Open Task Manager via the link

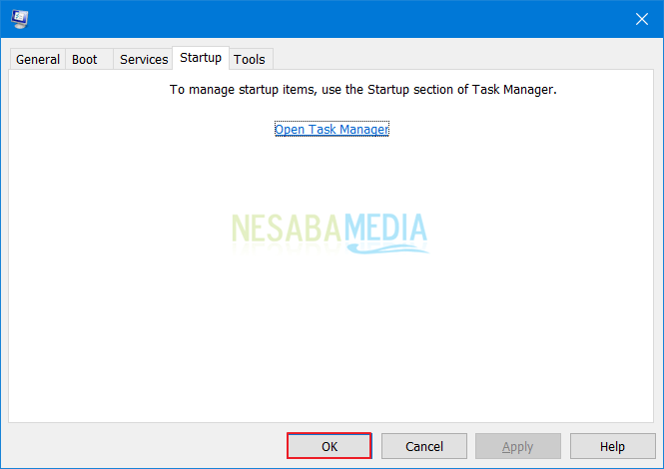[332, 129]
